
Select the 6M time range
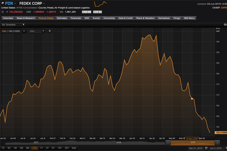27,148
